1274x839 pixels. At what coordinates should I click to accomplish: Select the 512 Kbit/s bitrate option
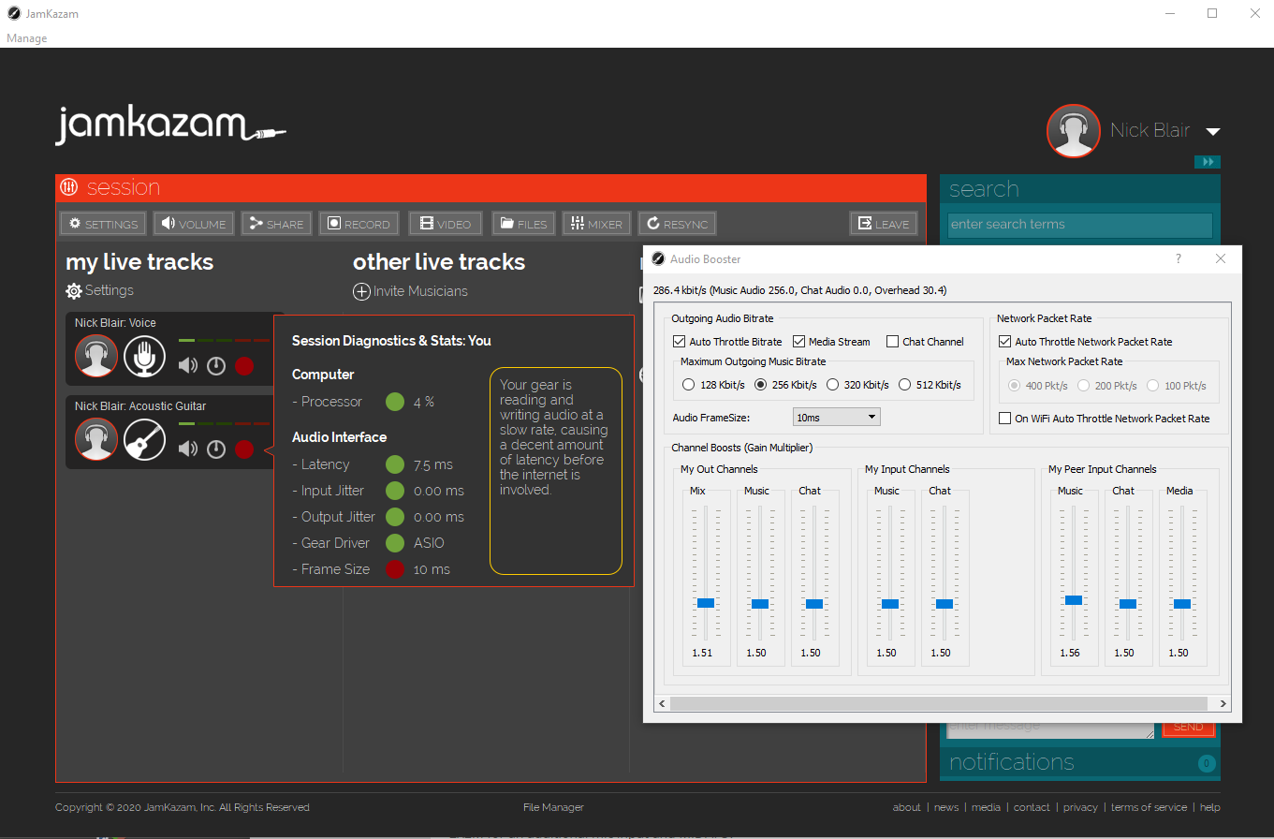click(905, 385)
